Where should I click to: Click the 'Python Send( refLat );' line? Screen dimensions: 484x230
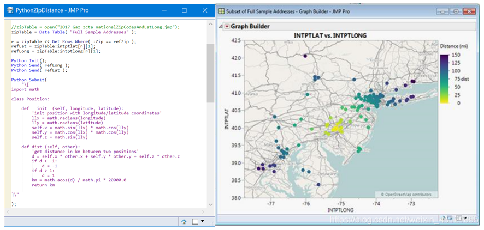tap(39, 70)
